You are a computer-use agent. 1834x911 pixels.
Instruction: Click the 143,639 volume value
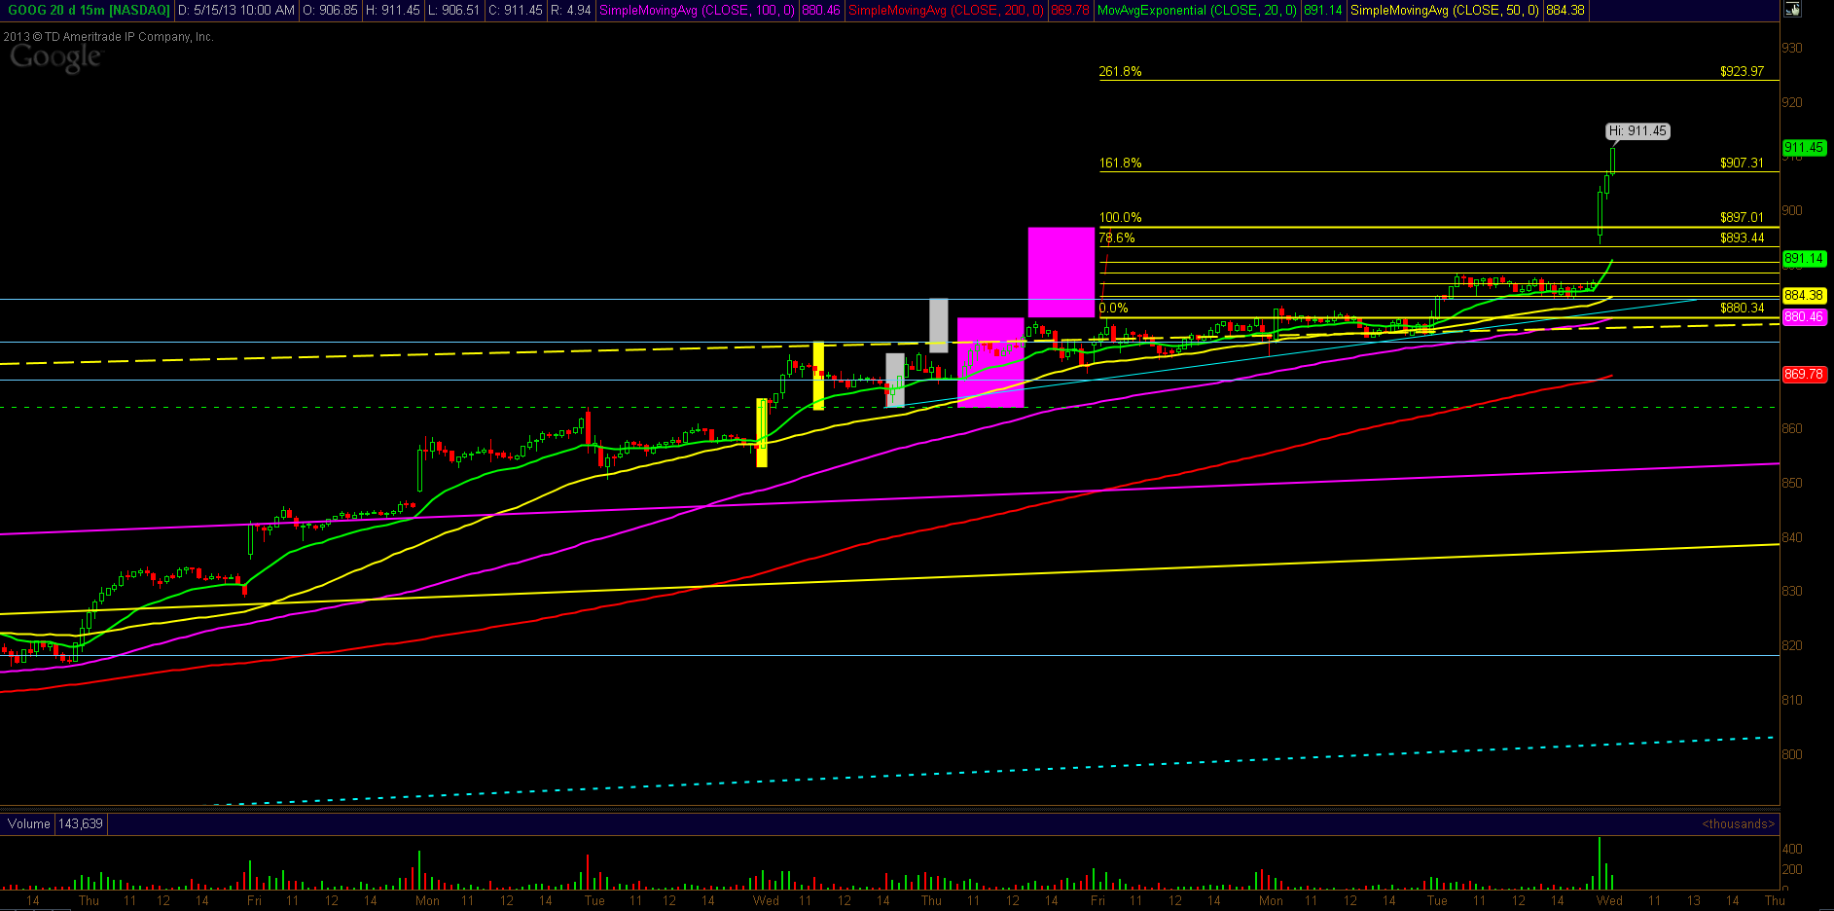(81, 824)
